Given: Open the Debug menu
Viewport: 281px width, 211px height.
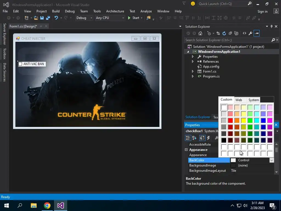Looking at the screenshot, I should (x=70, y=11).
